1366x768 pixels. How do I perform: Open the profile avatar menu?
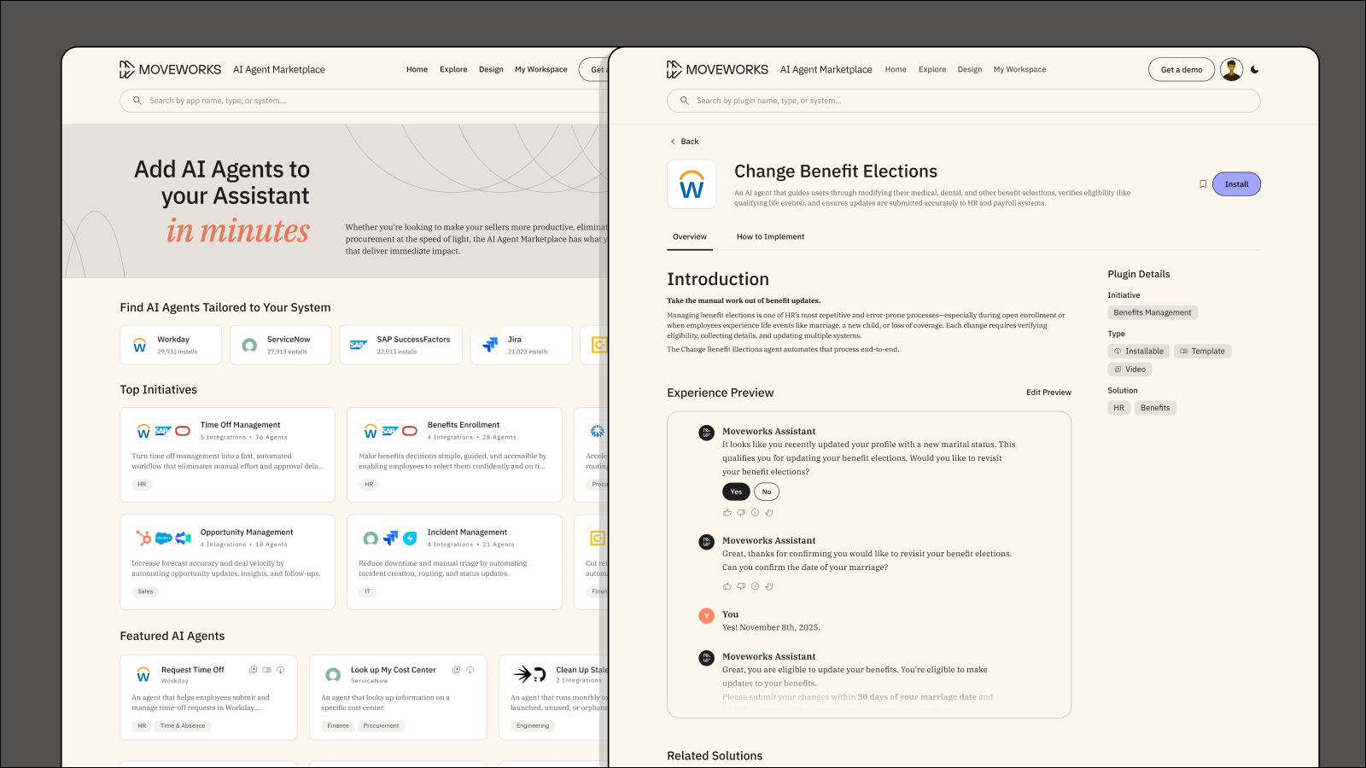point(1232,69)
